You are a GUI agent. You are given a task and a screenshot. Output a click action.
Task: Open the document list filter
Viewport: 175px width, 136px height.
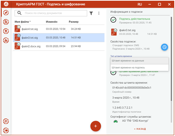(x=91, y=13)
